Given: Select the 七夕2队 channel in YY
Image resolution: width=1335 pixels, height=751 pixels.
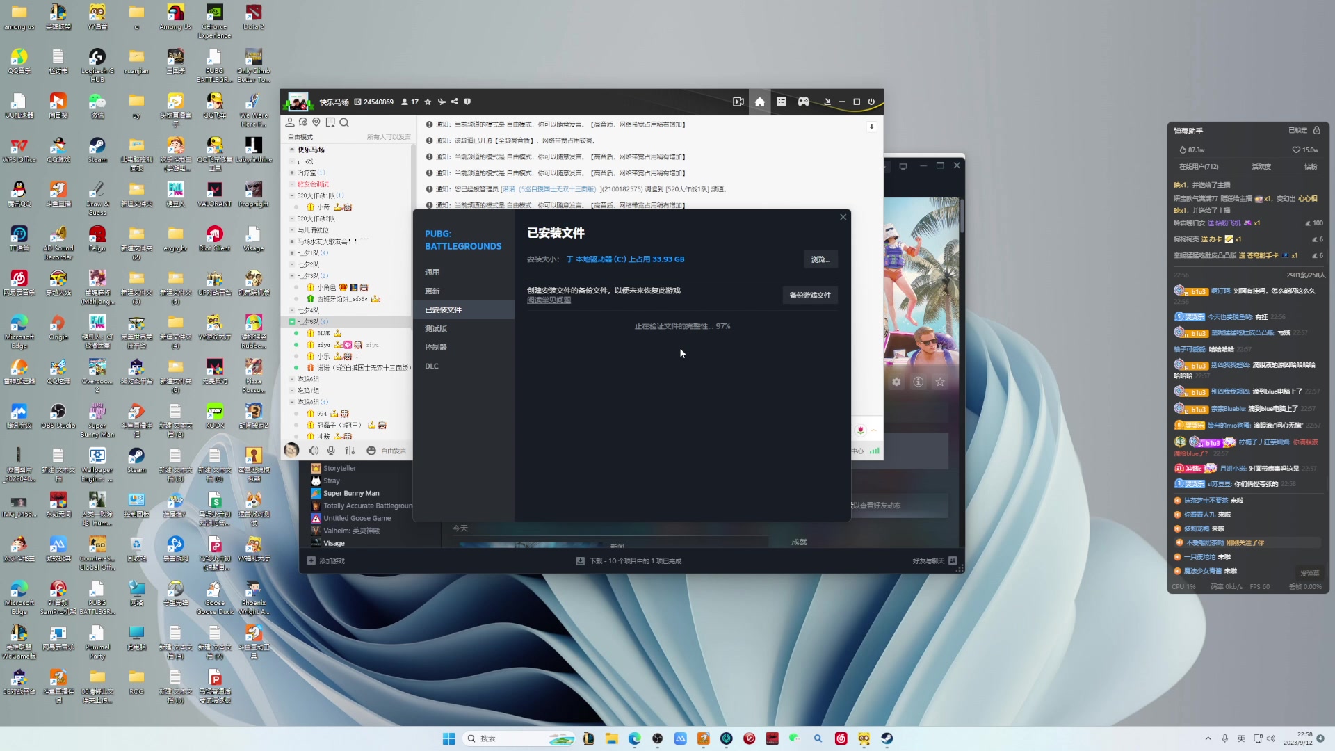Looking at the screenshot, I should 308,264.
